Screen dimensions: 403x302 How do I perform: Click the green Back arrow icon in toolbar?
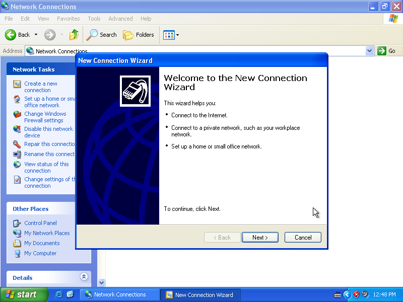(11, 35)
